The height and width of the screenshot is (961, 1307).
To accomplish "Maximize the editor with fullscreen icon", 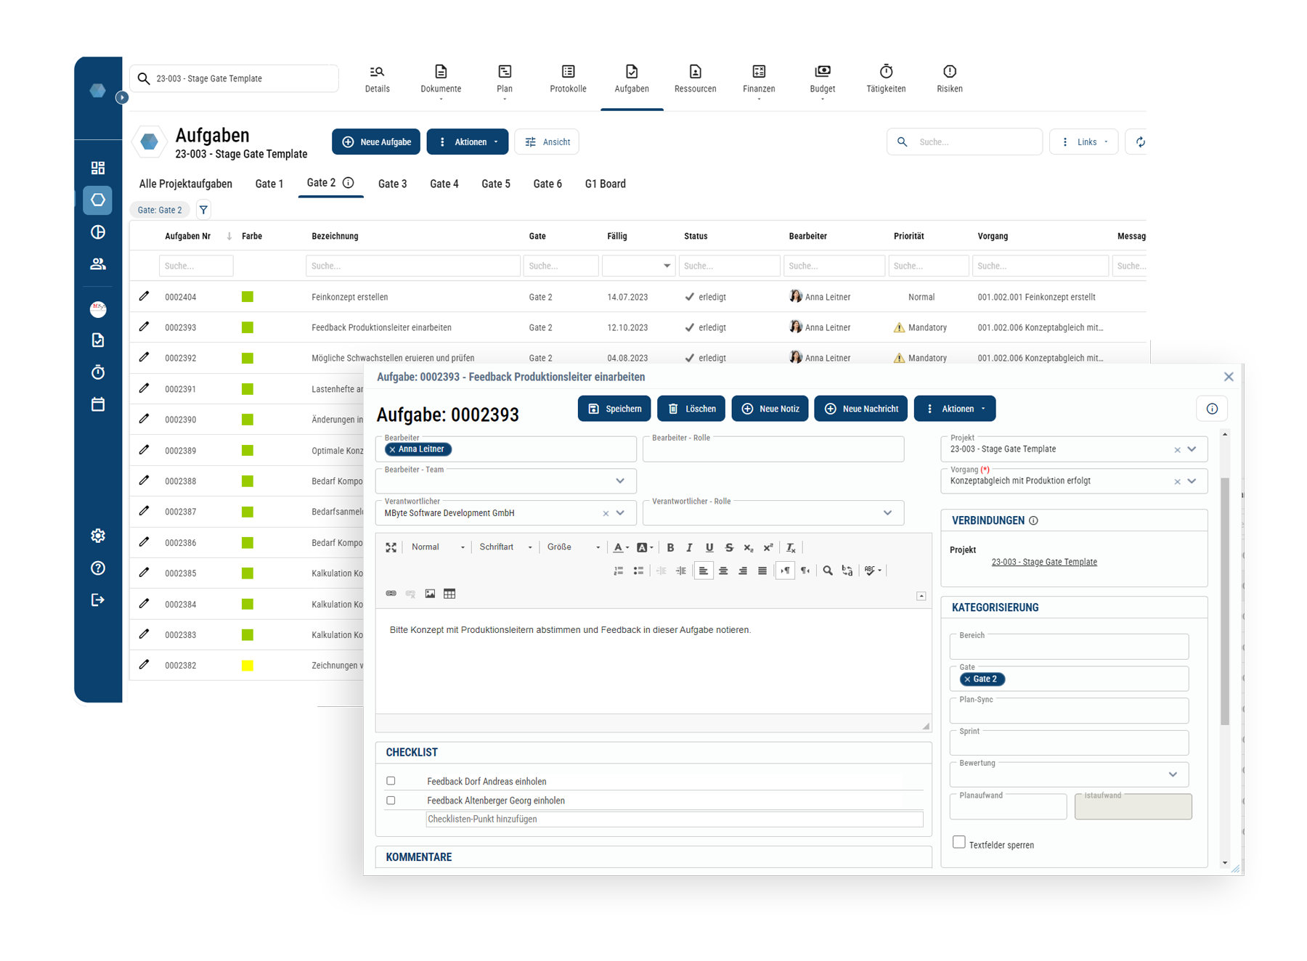I will click(391, 547).
